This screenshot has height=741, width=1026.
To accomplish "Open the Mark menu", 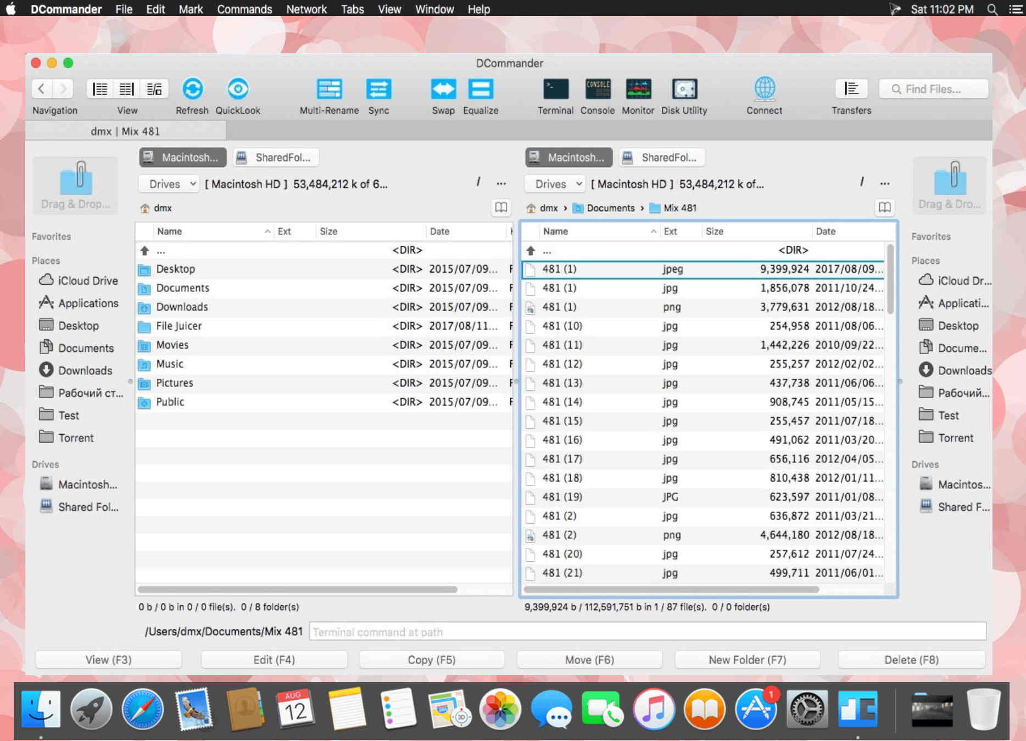I will point(191,9).
